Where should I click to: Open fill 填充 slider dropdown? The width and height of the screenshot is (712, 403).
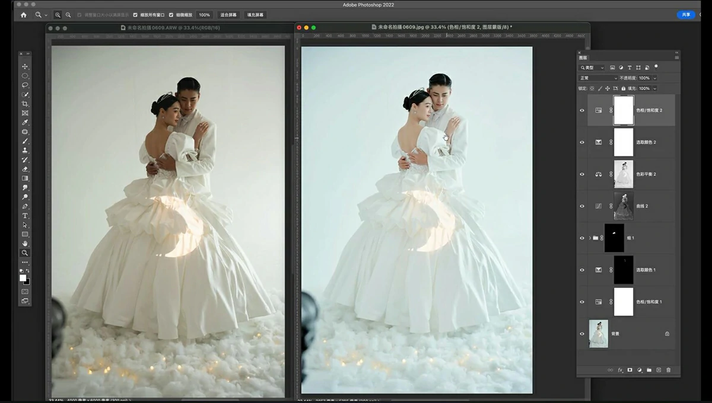(655, 88)
